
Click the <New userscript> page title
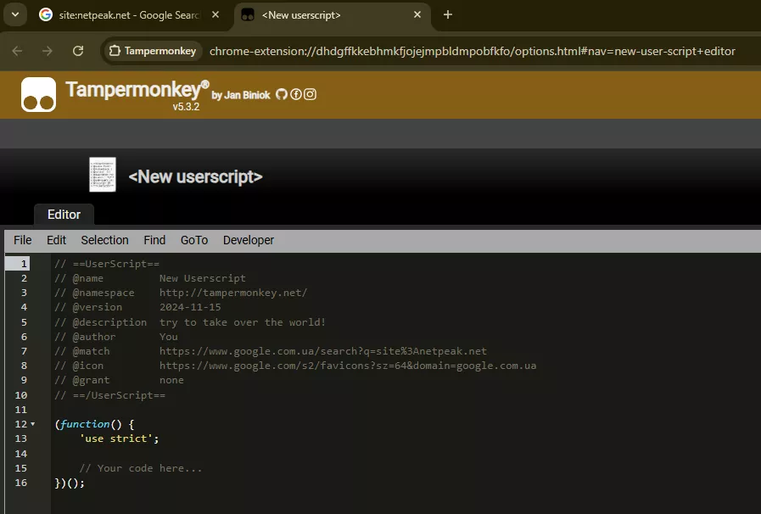(195, 176)
